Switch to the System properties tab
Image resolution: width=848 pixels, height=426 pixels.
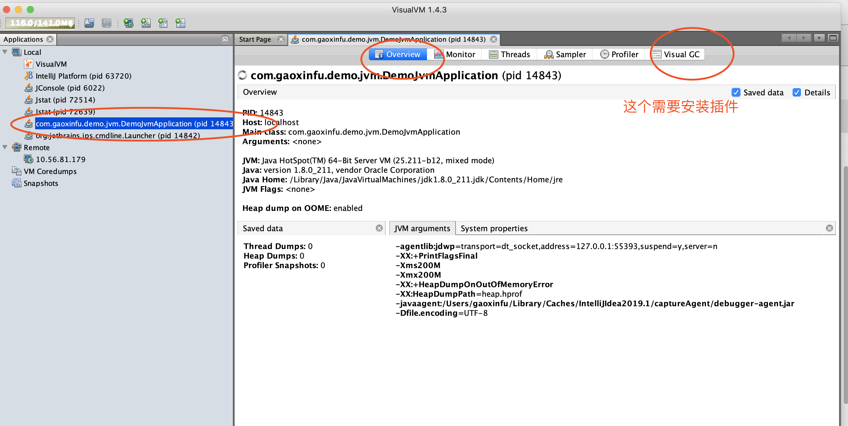point(494,228)
